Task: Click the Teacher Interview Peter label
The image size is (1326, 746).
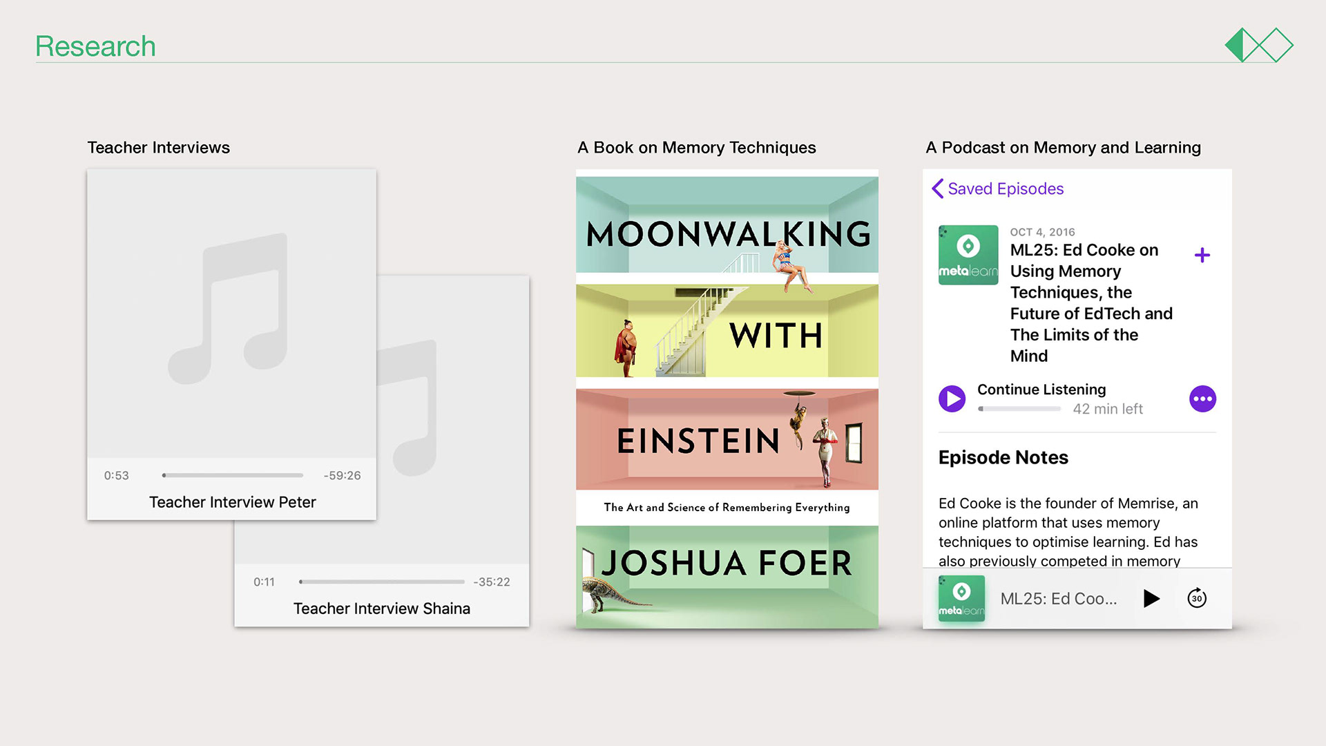Action: [x=233, y=502]
